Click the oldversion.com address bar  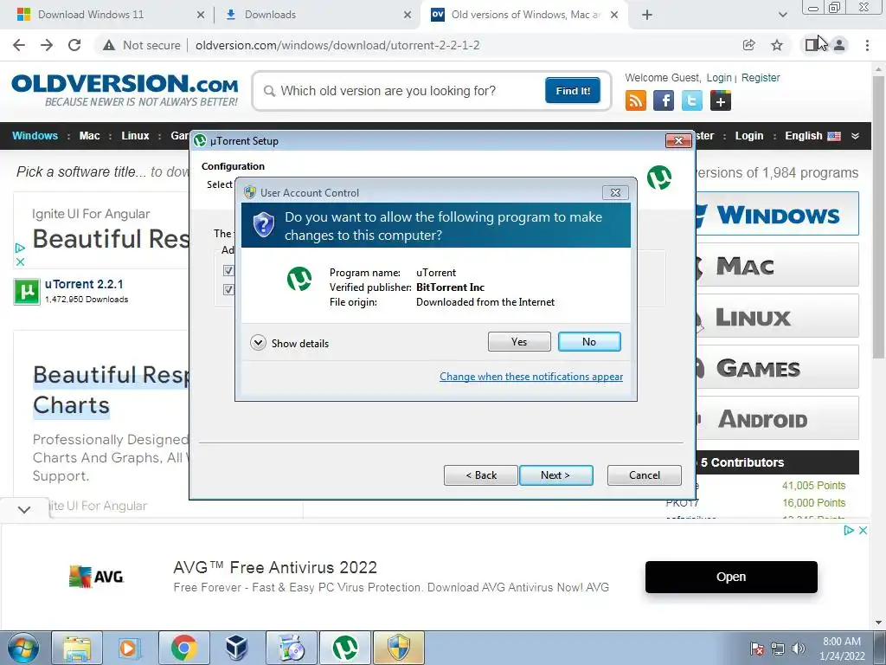pos(337,45)
